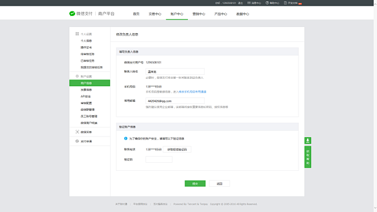Click the icon beside 支付申请
The height and width of the screenshot is (212, 377).
[77, 141]
